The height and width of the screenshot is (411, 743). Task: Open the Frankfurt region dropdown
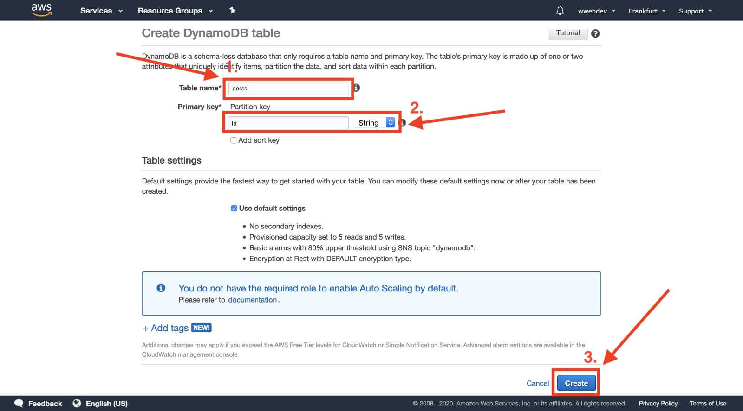click(647, 11)
